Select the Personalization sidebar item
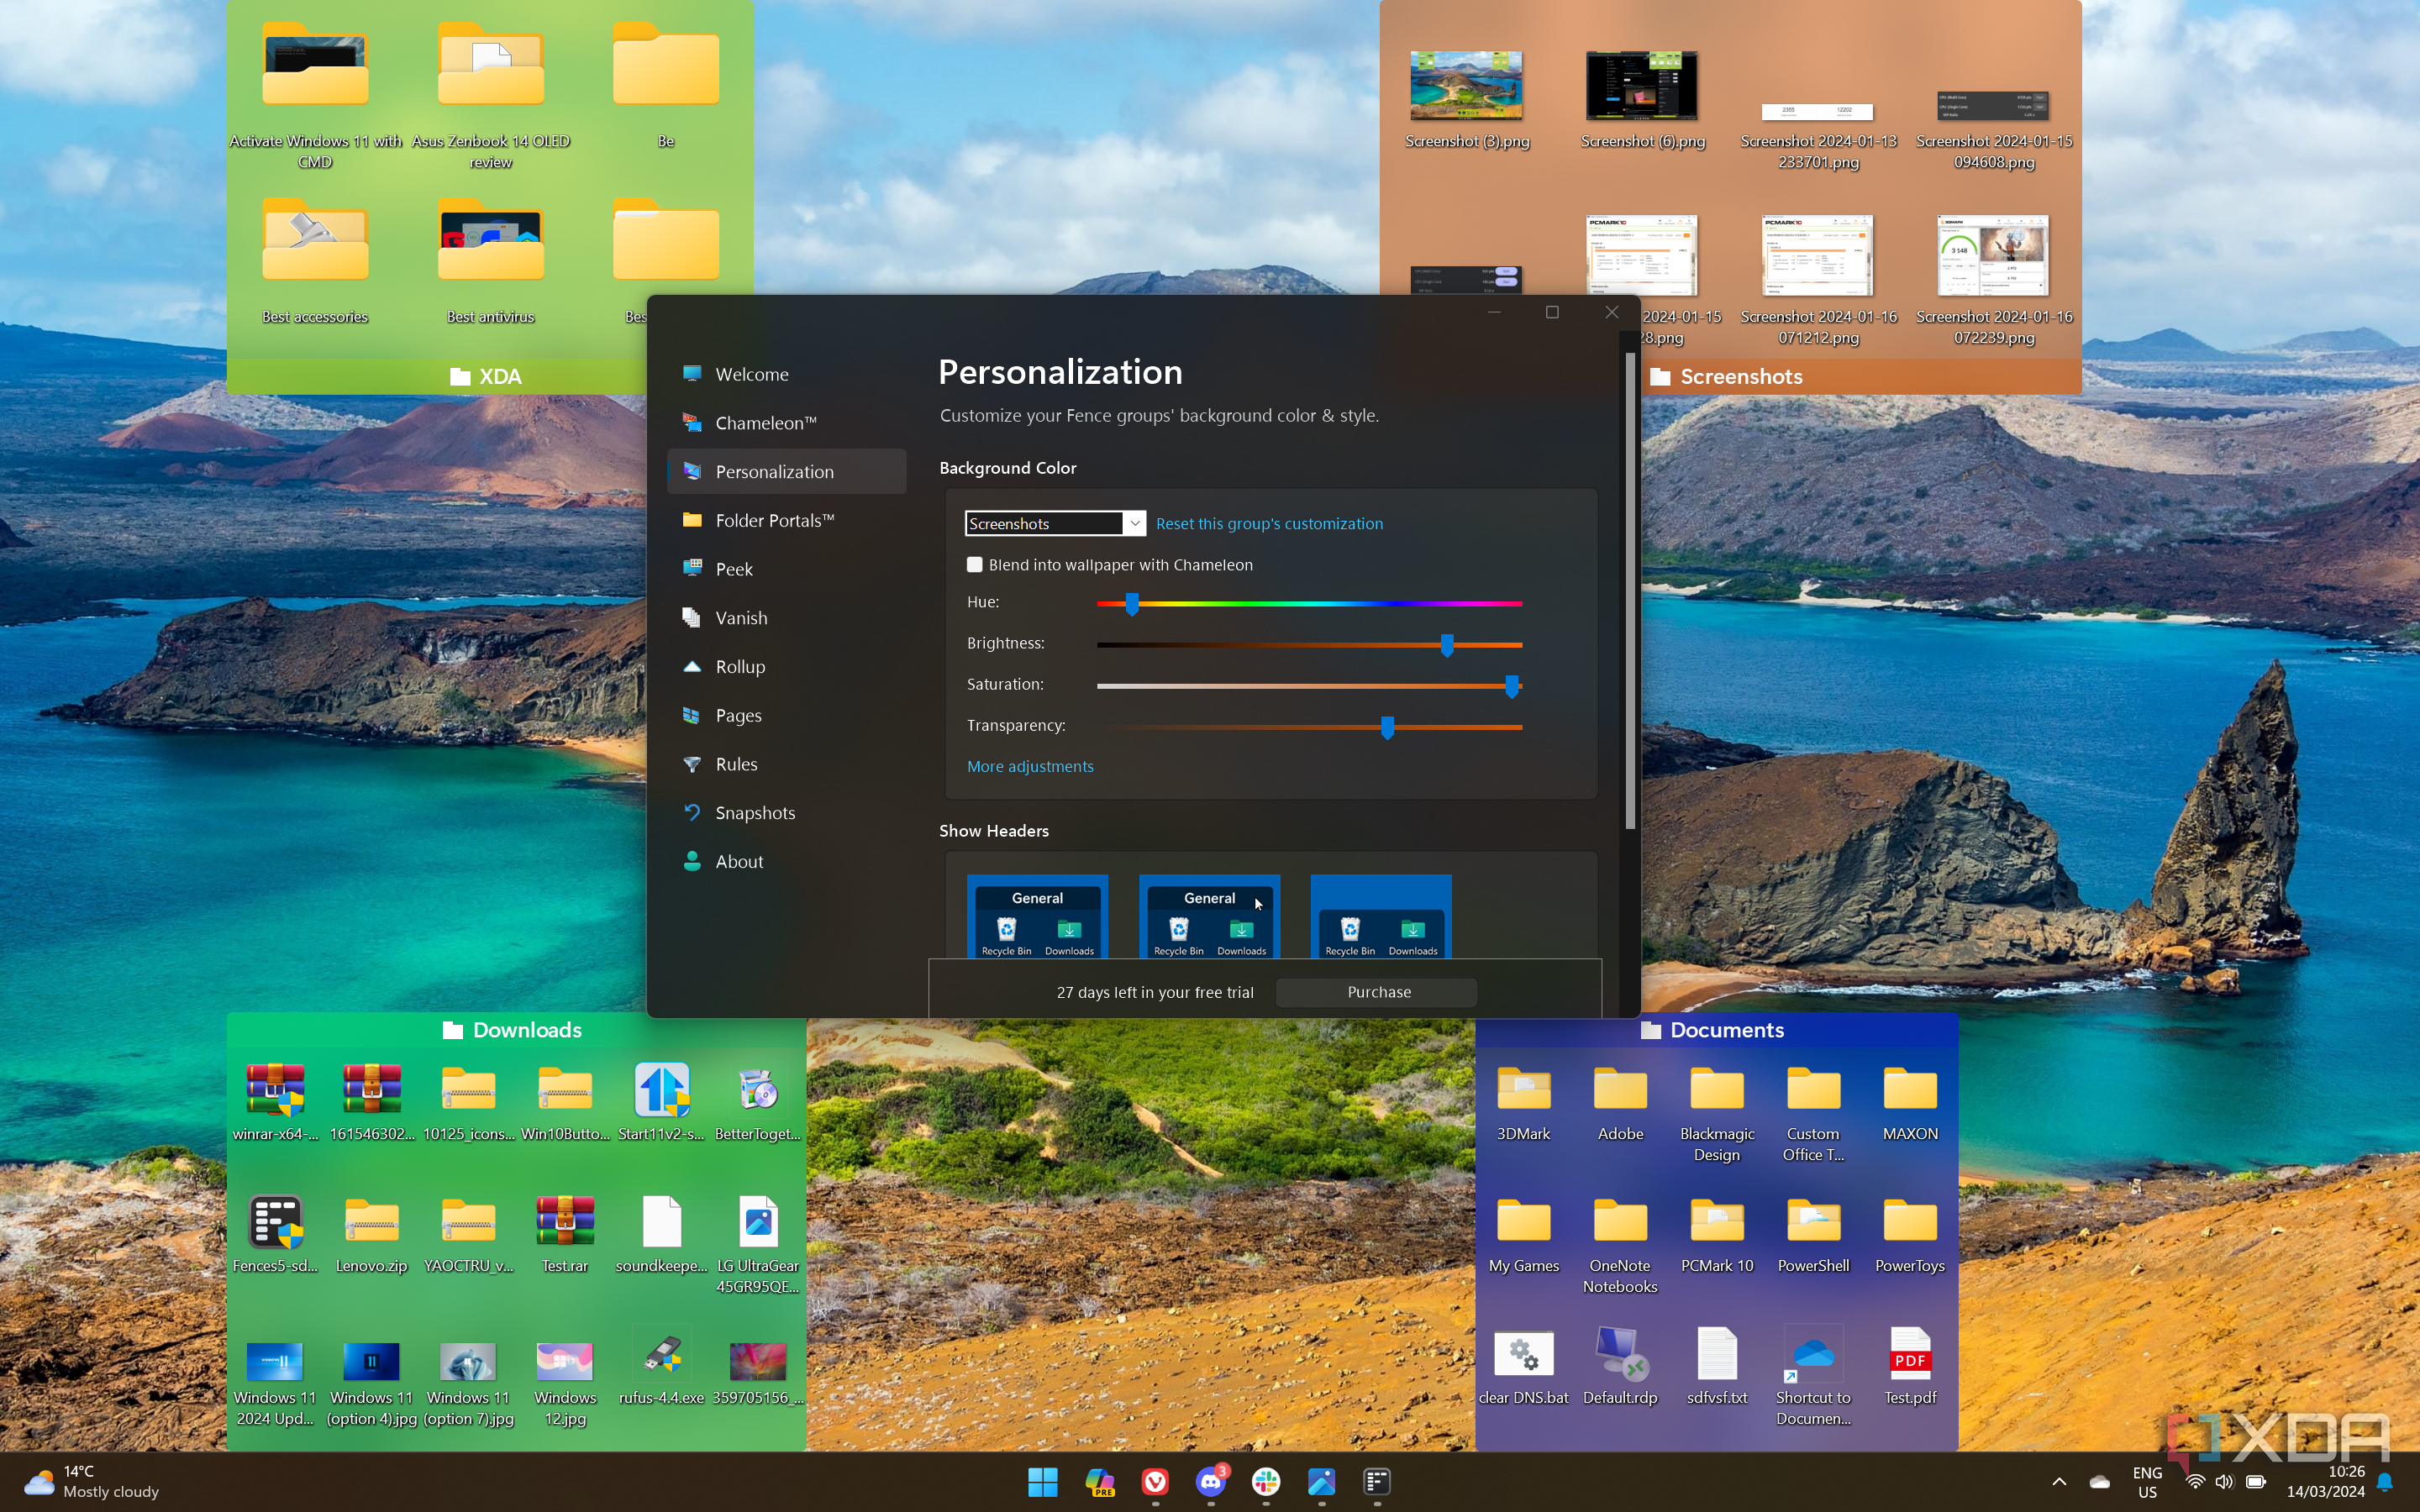2420x1512 pixels. point(787,472)
